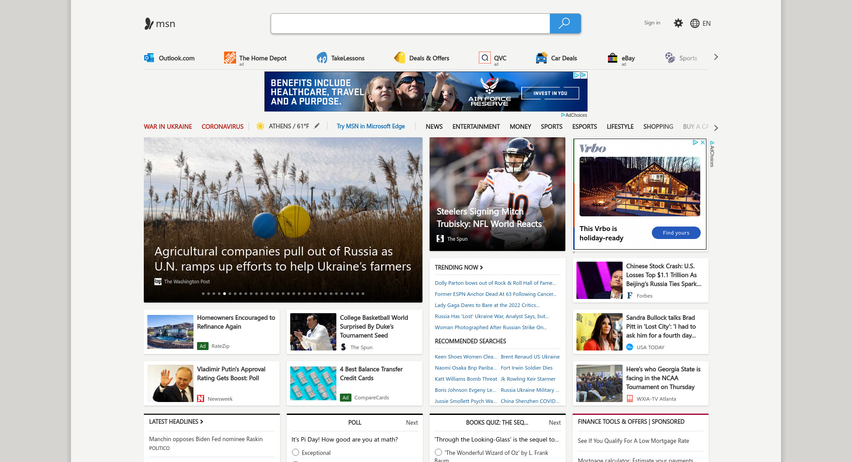Select the first carousel slide dot

pyautogui.click(x=203, y=294)
